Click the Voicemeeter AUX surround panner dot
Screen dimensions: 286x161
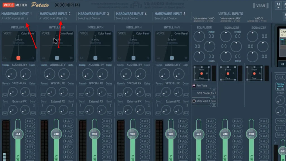tap(228, 74)
